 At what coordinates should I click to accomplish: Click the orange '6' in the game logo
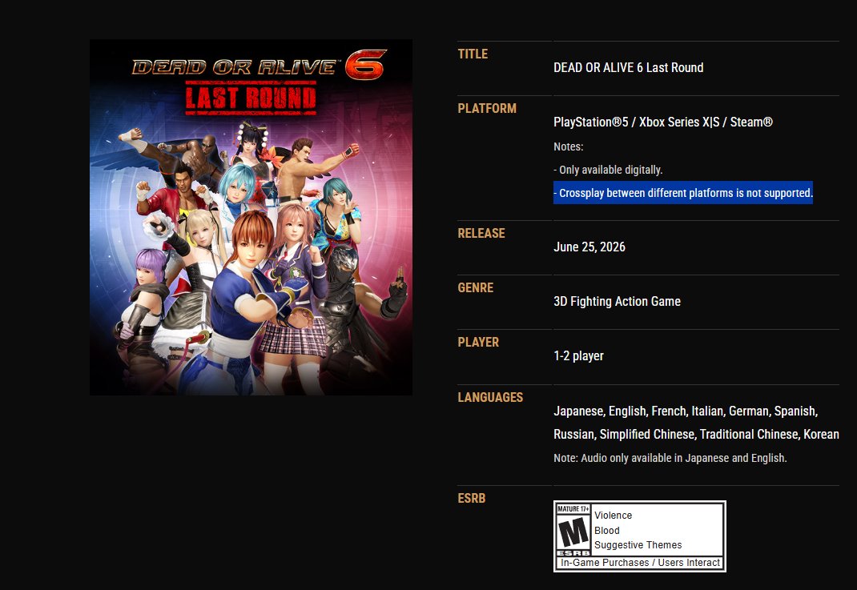pos(365,65)
